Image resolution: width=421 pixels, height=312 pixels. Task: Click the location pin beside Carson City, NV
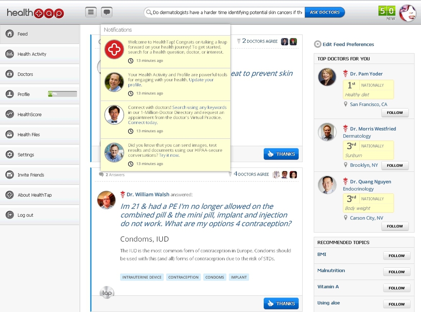(x=346, y=218)
